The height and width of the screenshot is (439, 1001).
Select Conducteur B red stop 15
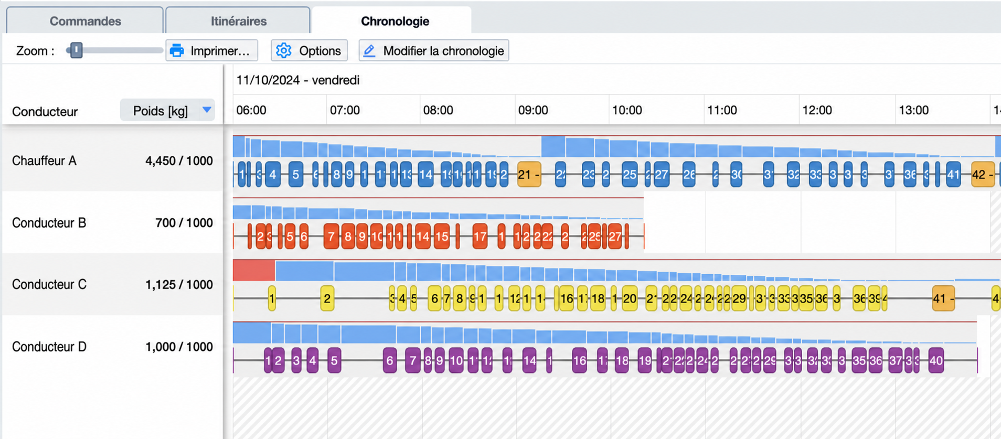click(442, 237)
